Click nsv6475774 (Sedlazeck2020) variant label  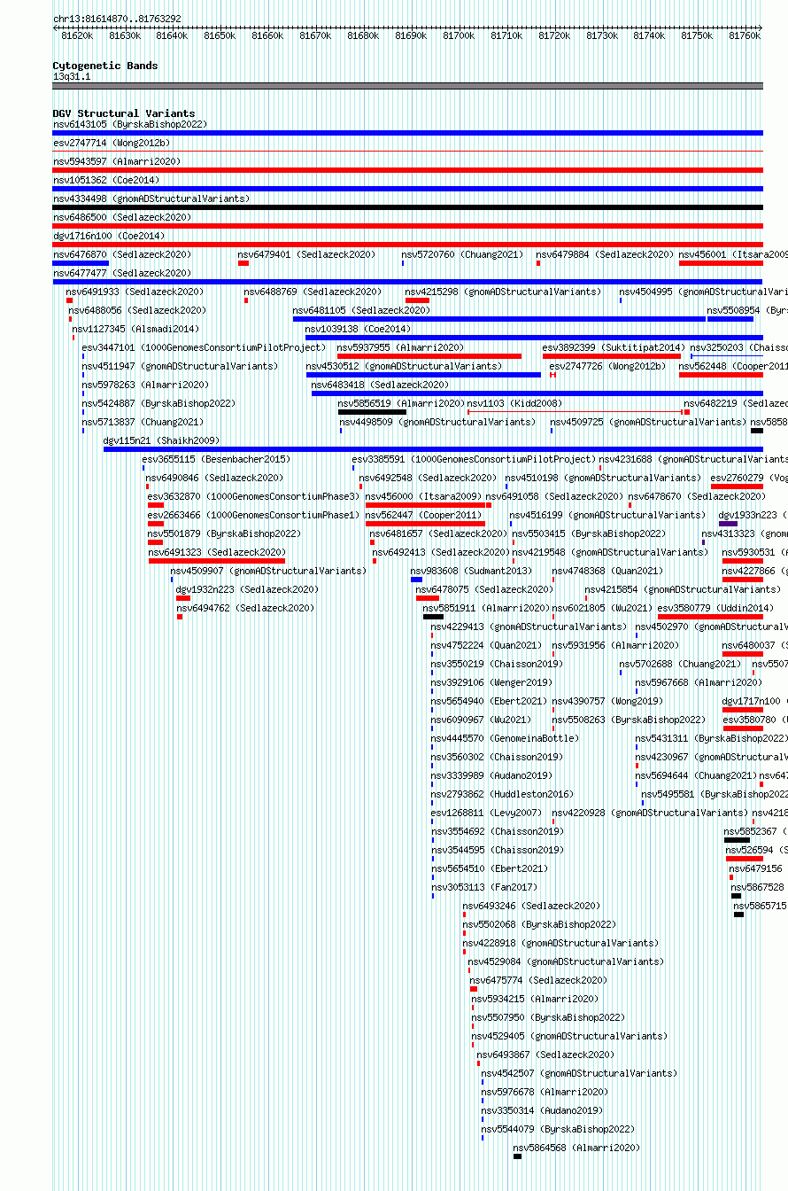(x=538, y=980)
